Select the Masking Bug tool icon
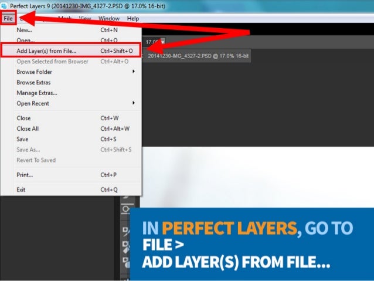 [x=126, y=209]
